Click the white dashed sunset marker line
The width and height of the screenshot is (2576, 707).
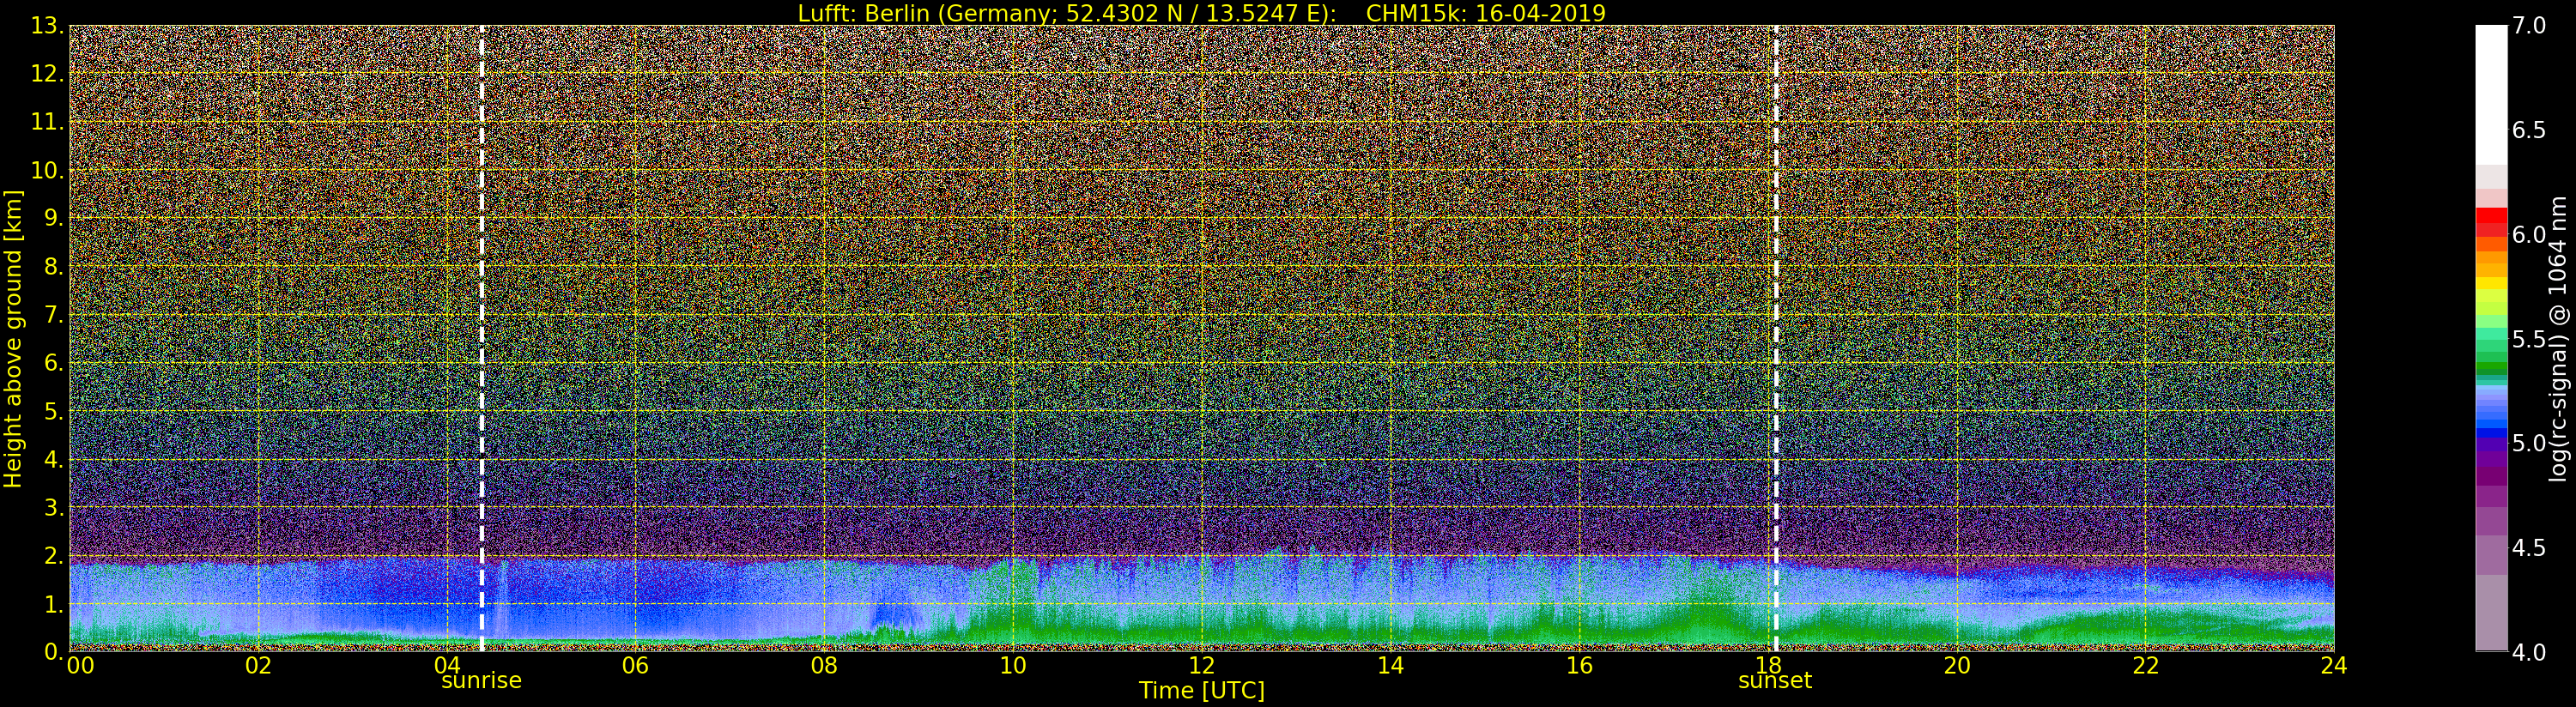(x=1775, y=338)
